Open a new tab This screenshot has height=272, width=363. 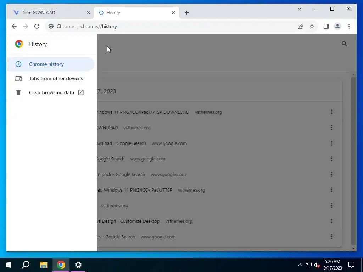click(187, 13)
